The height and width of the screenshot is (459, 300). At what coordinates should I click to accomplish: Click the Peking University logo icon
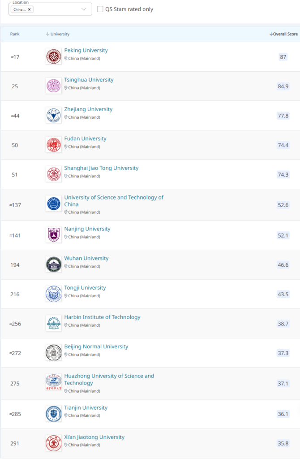click(x=54, y=56)
